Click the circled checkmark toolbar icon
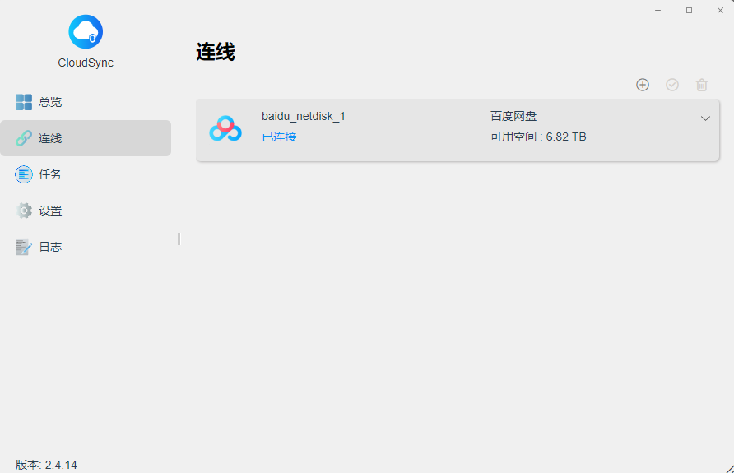This screenshot has width=734, height=473. [672, 85]
